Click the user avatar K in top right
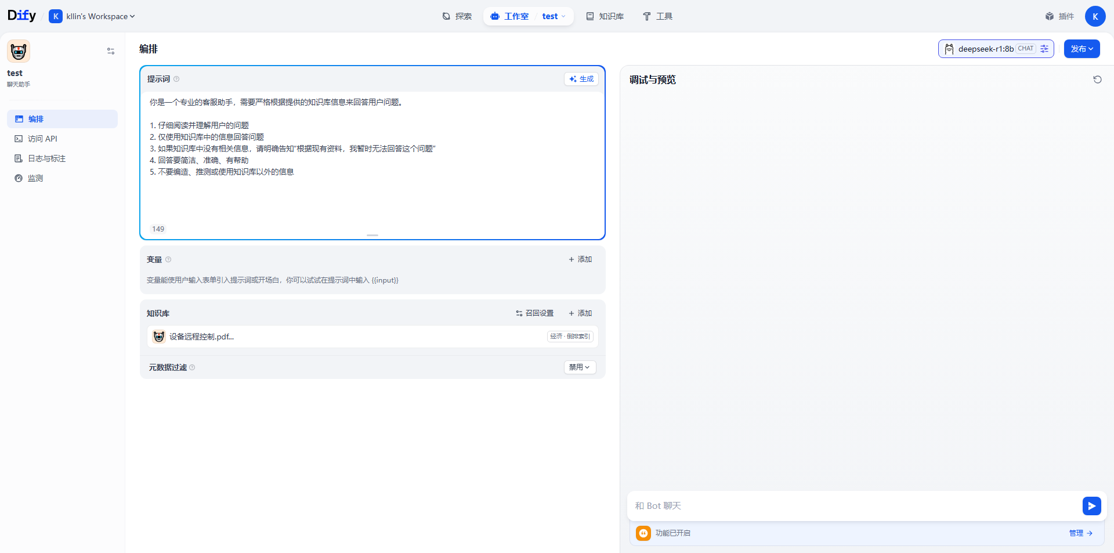This screenshot has height=553, width=1114. (x=1095, y=16)
